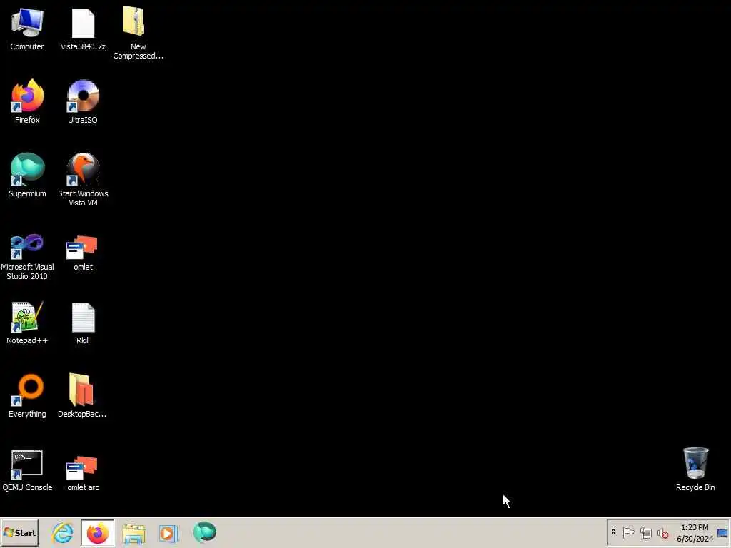
Task: Launch Internet Explorer from the taskbar
Action: pyautogui.click(x=63, y=532)
